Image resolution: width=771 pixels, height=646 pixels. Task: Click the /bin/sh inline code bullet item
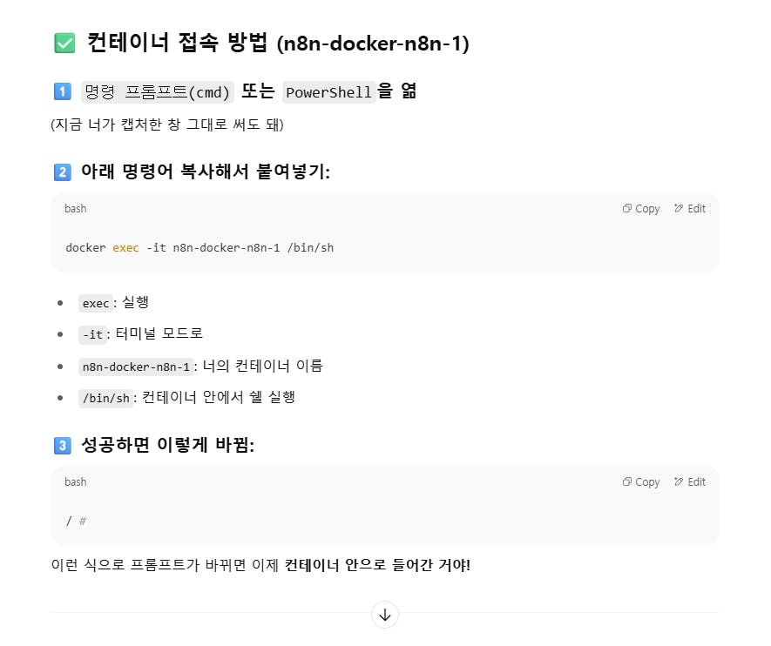pyautogui.click(x=105, y=398)
